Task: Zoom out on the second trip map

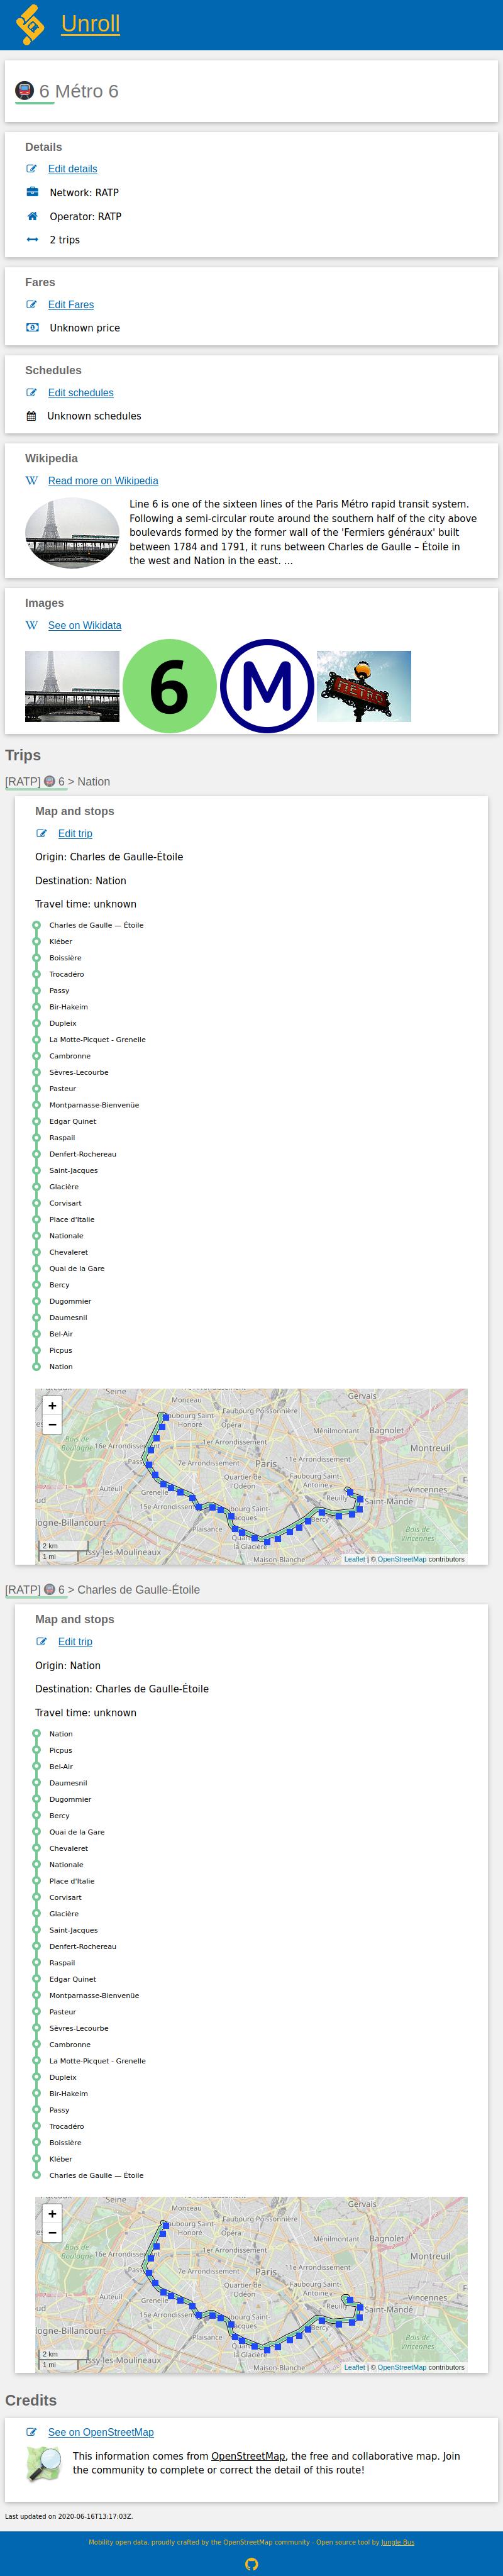Action: (x=52, y=2233)
